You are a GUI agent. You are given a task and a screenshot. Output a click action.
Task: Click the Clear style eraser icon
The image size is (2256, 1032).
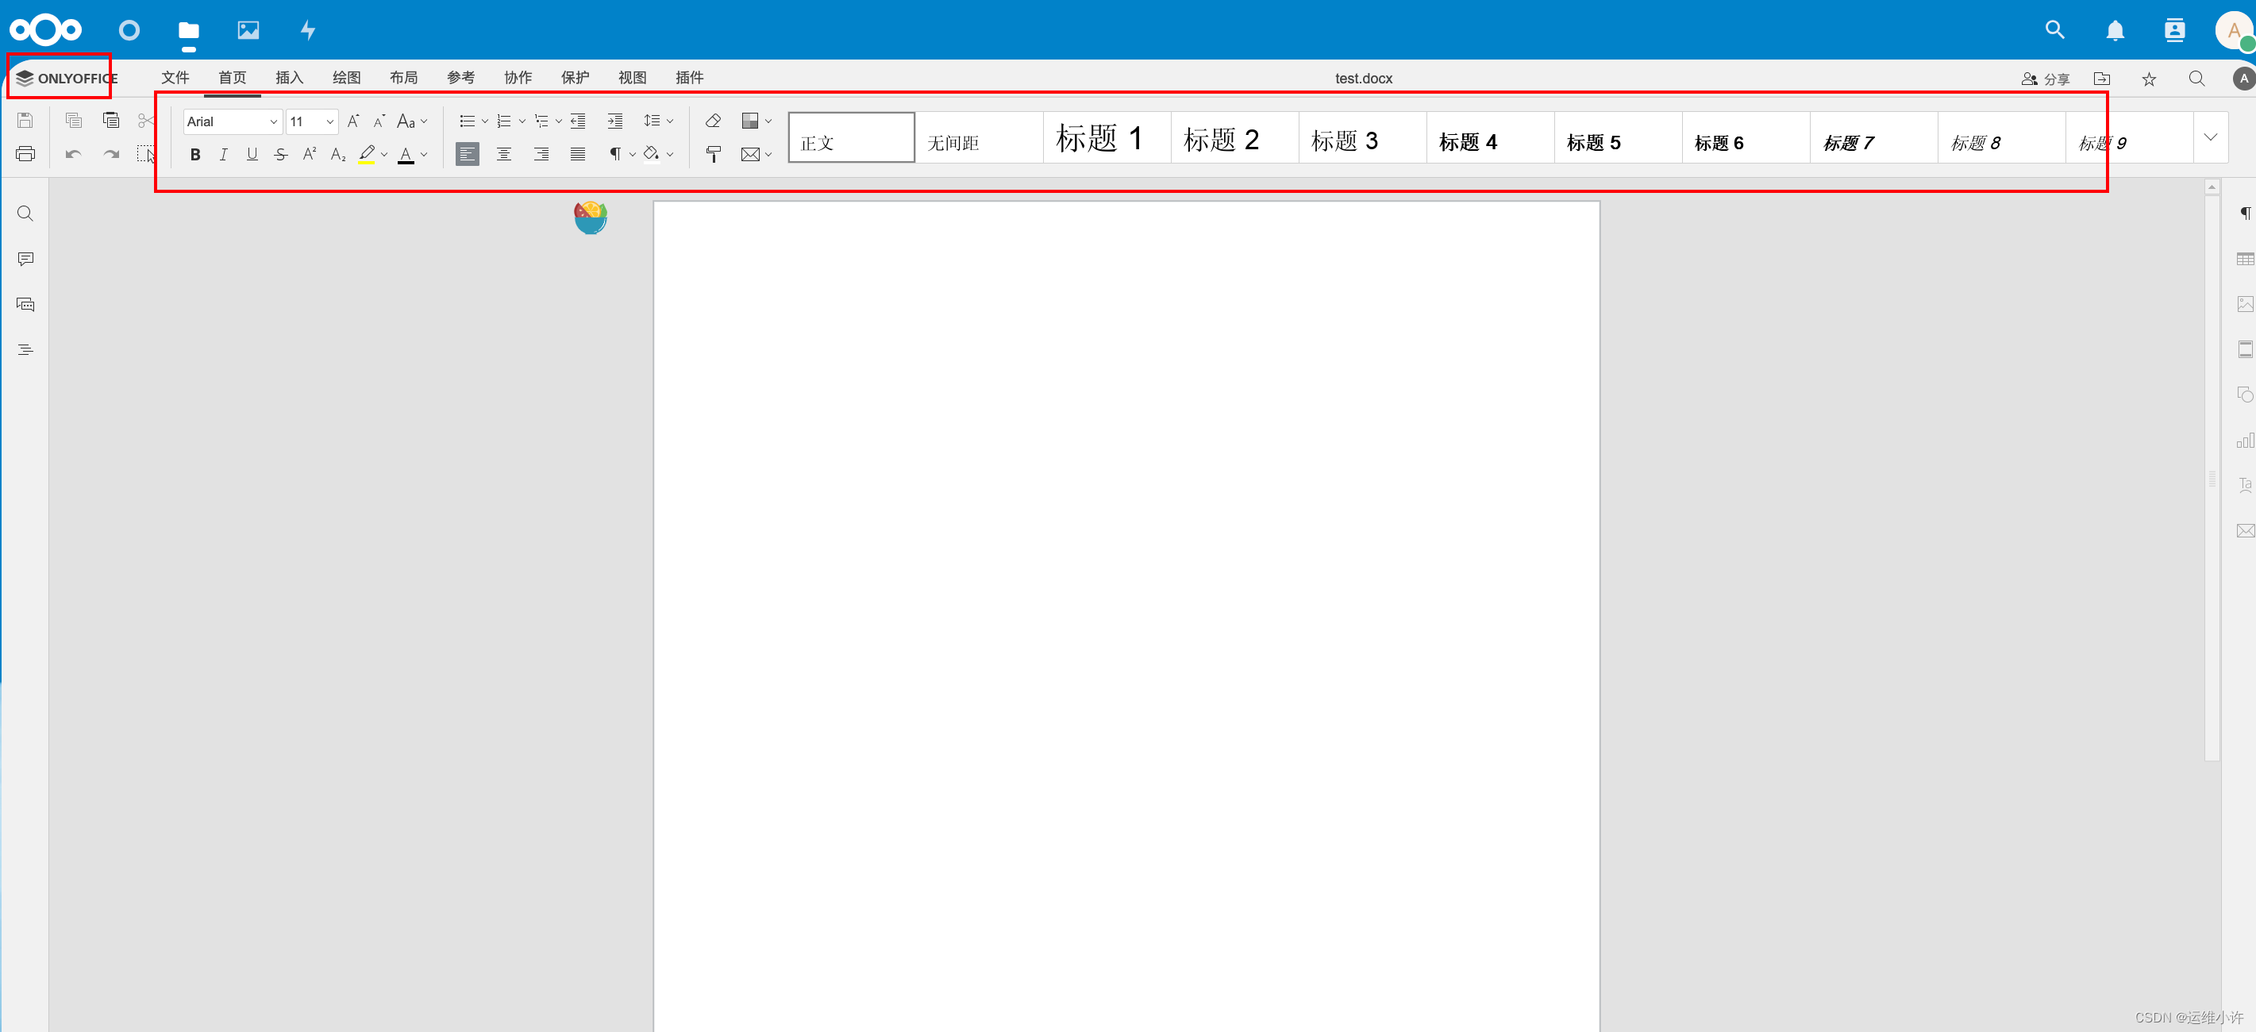[713, 121]
